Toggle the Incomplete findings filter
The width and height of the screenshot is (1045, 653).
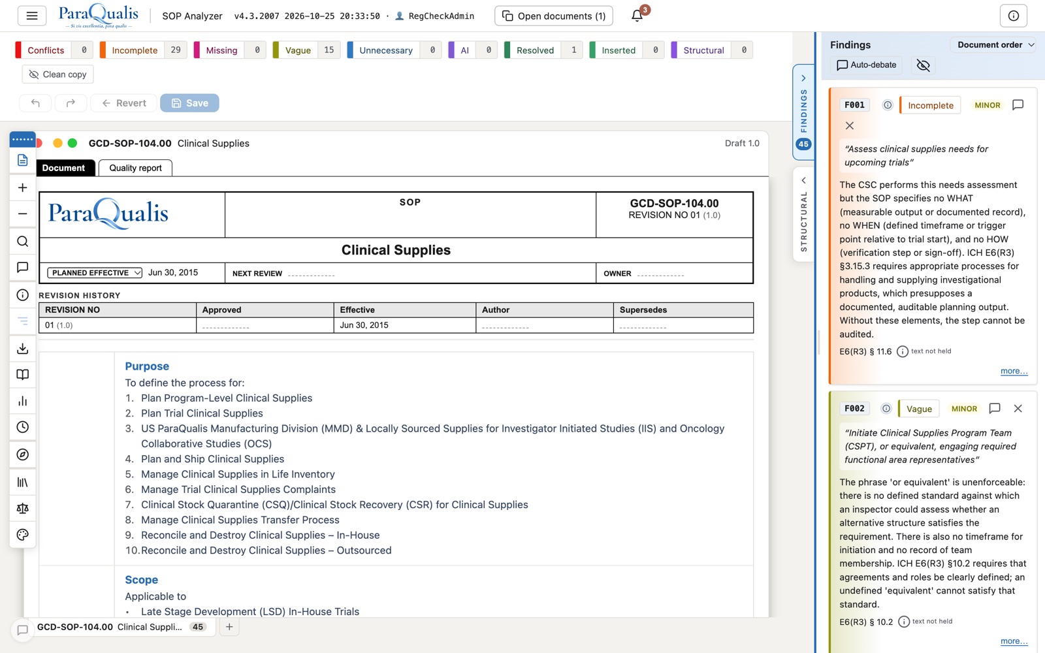pos(144,50)
